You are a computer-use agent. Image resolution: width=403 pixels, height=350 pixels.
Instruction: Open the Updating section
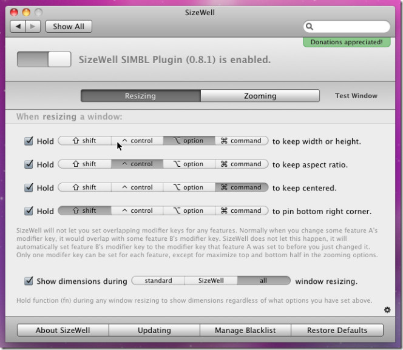[154, 330]
